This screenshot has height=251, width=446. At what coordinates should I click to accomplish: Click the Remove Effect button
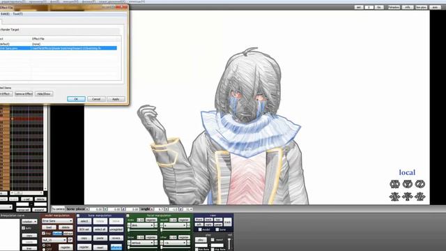(x=24, y=93)
